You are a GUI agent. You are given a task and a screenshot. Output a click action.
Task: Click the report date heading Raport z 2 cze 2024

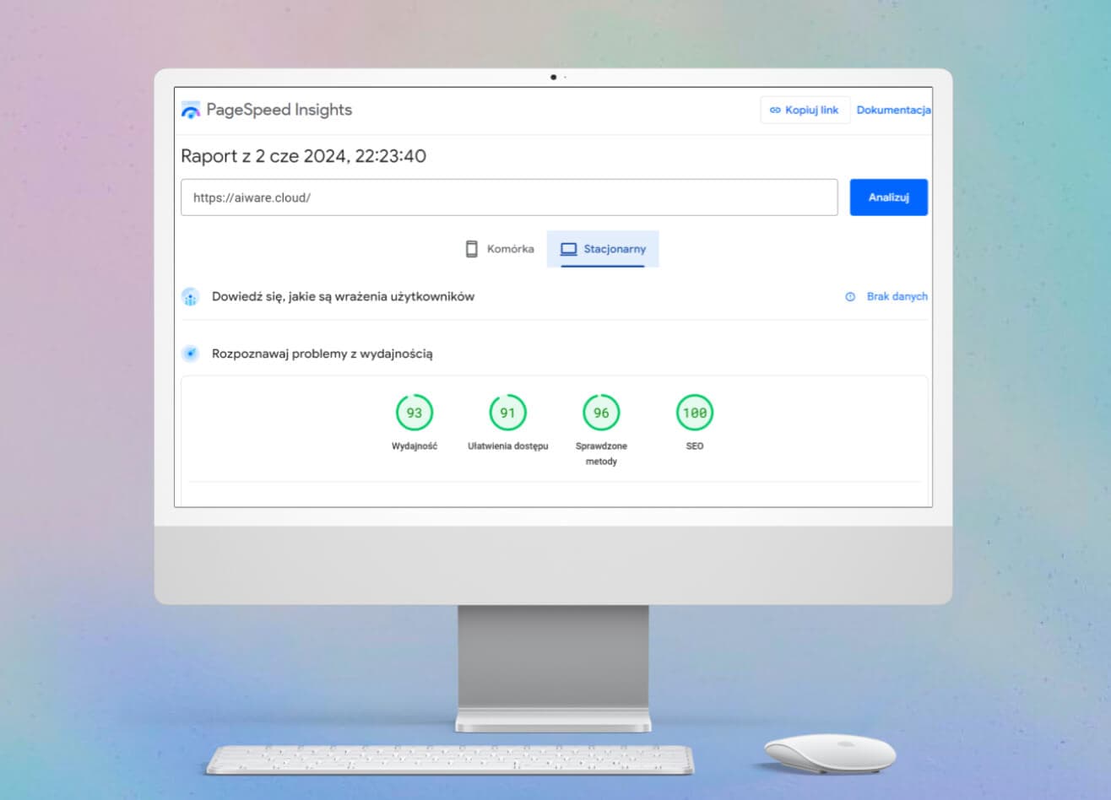click(303, 156)
